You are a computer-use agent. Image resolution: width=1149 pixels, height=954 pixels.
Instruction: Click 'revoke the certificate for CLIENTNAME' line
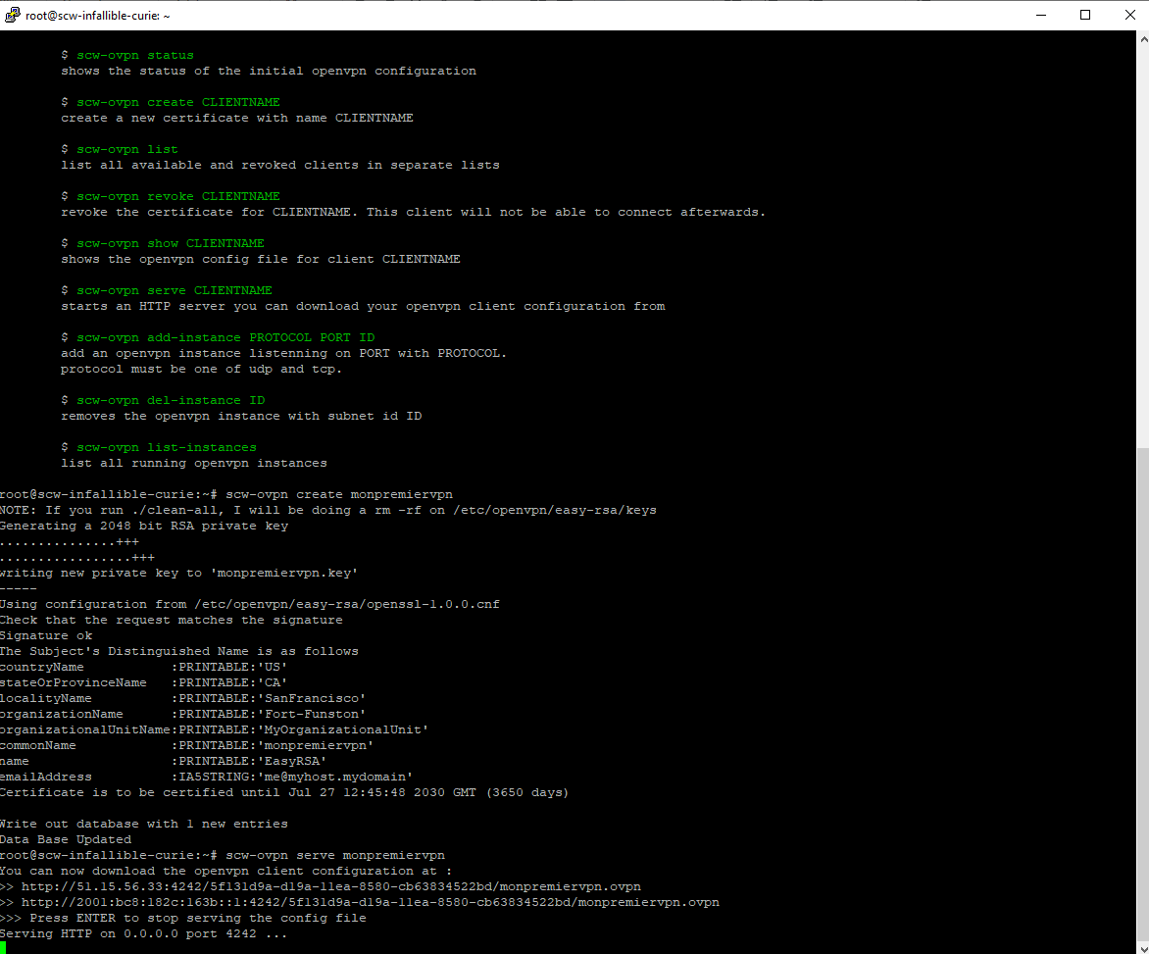414,212
